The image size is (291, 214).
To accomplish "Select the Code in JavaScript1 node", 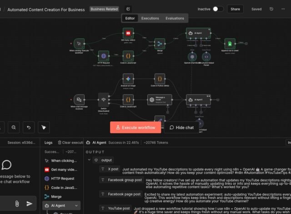I will pos(128,100).
